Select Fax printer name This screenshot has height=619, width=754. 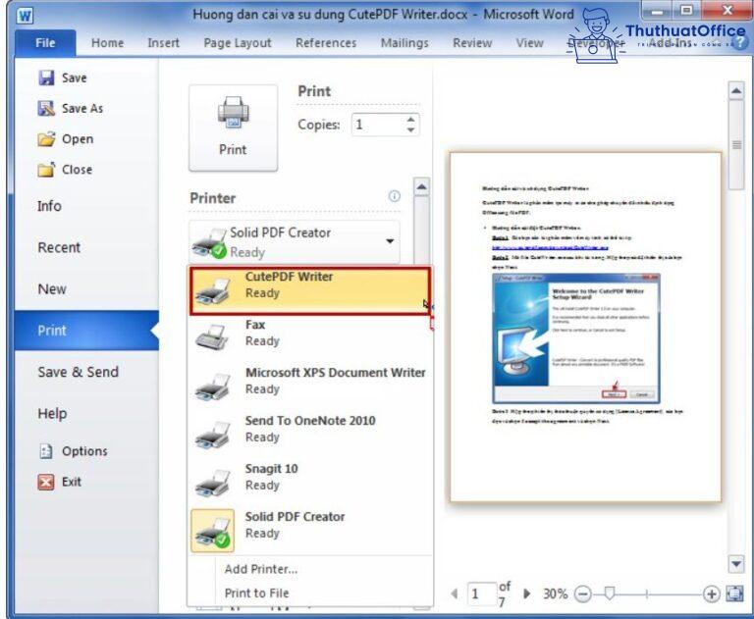tap(255, 325)
